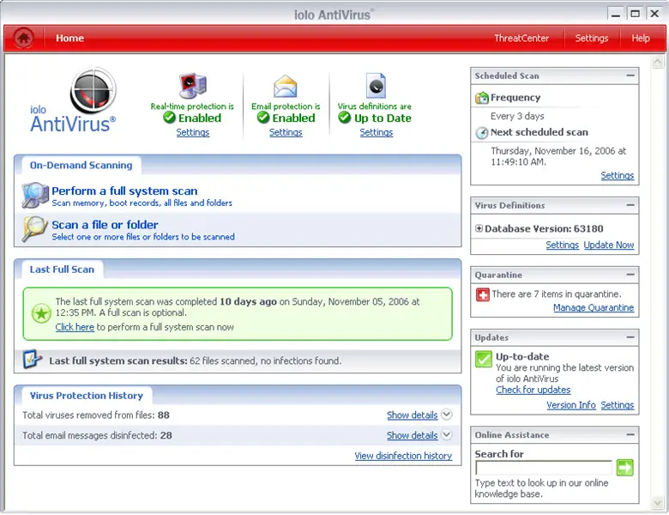Click the red quarantine cross icon
The height and width of the screenshot is (515, 669).
point(482,294)
